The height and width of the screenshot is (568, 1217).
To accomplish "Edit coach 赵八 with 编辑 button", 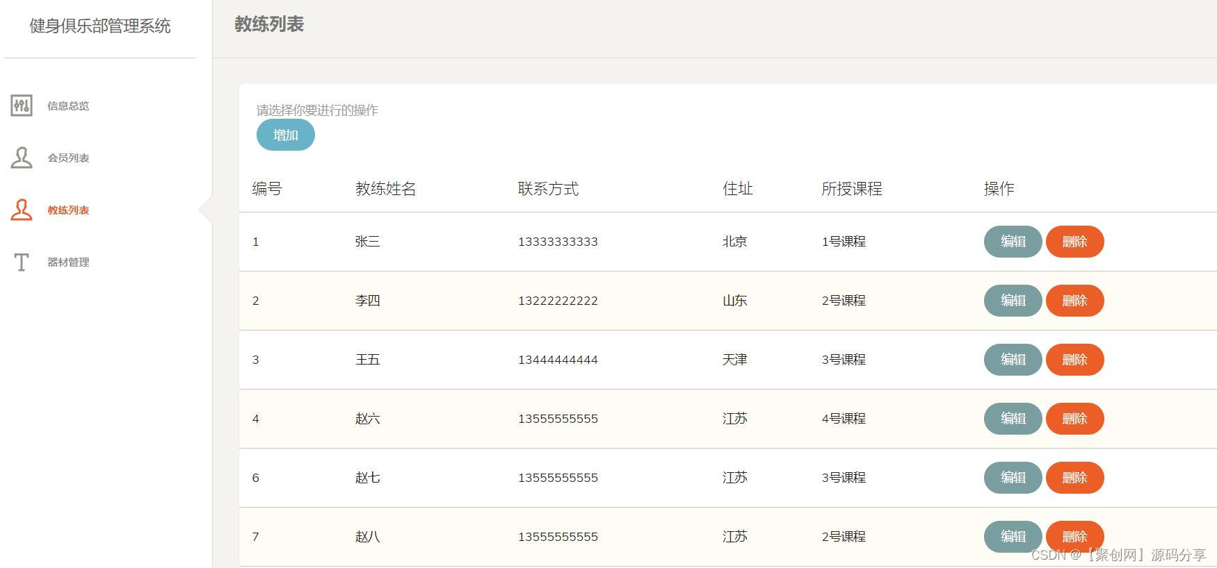I will (1013, 537).
